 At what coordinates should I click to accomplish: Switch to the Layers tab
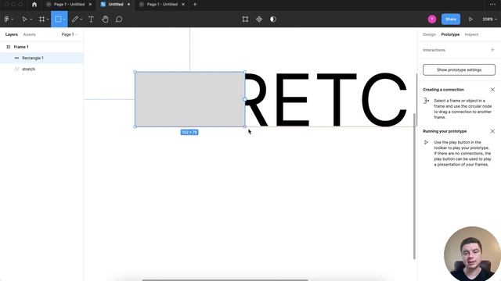pyautogui.click(x=12, y=34)
